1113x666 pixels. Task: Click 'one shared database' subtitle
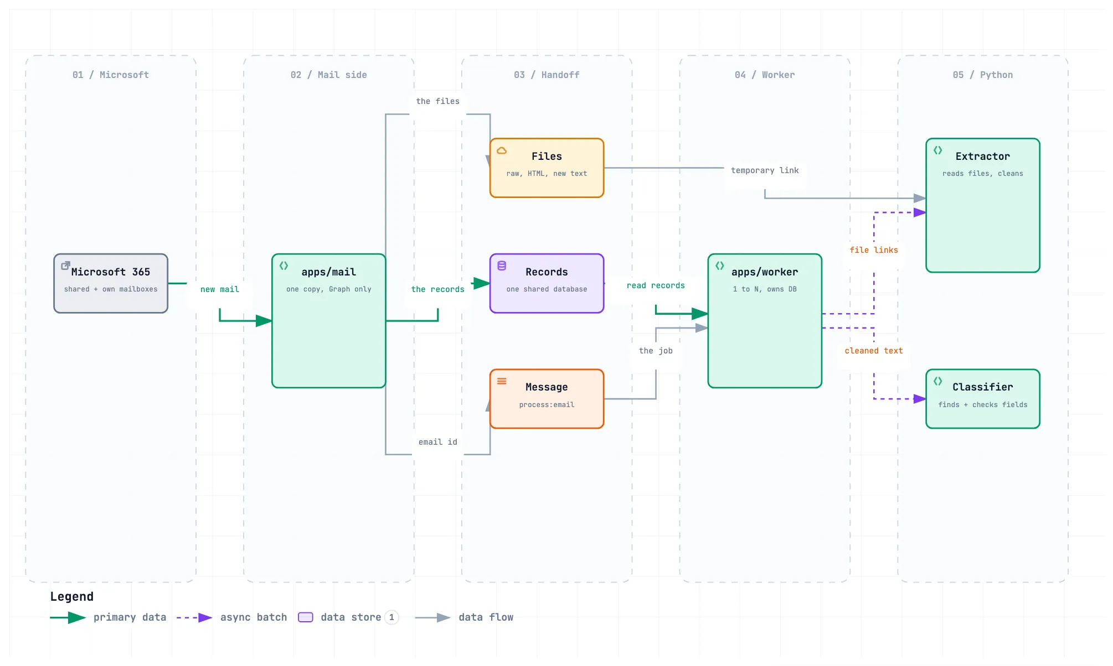coord(547,289)
